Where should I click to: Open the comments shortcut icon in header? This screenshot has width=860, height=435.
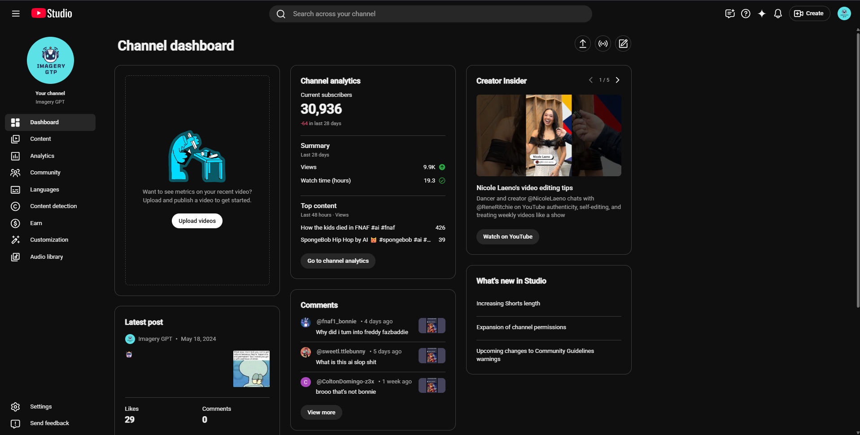point(730,13)
